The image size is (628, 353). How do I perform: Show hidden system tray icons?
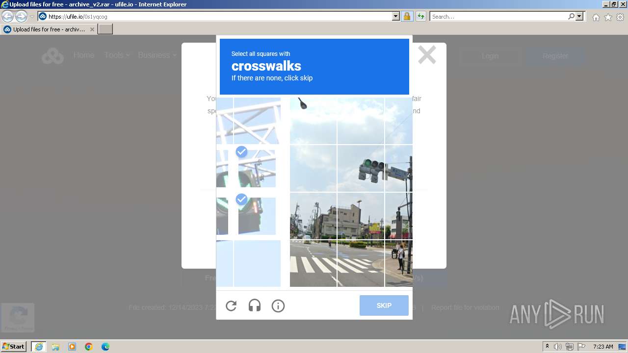pos(547,347)
